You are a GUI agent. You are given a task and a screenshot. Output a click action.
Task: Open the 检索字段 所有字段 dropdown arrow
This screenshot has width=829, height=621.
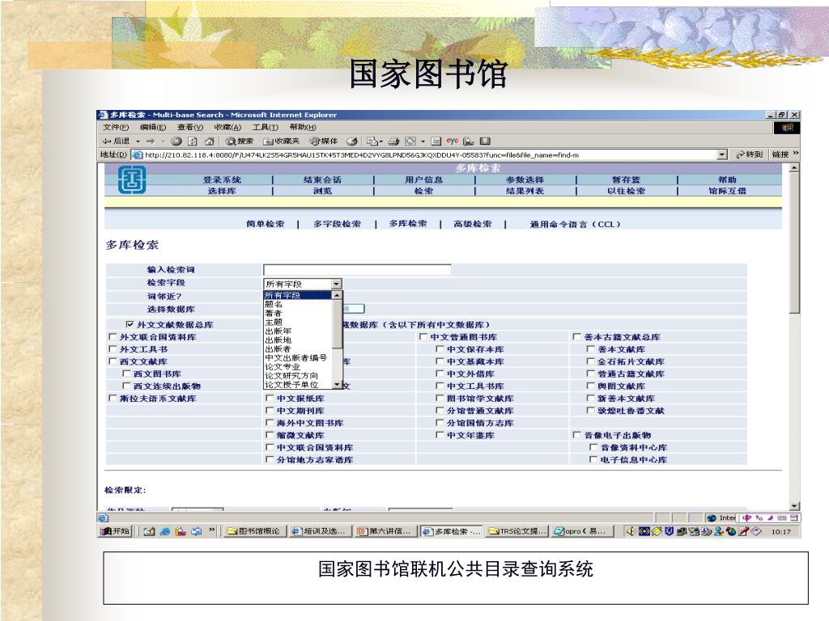point(336,284)
